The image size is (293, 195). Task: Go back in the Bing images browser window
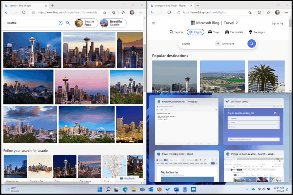(7, 12)
